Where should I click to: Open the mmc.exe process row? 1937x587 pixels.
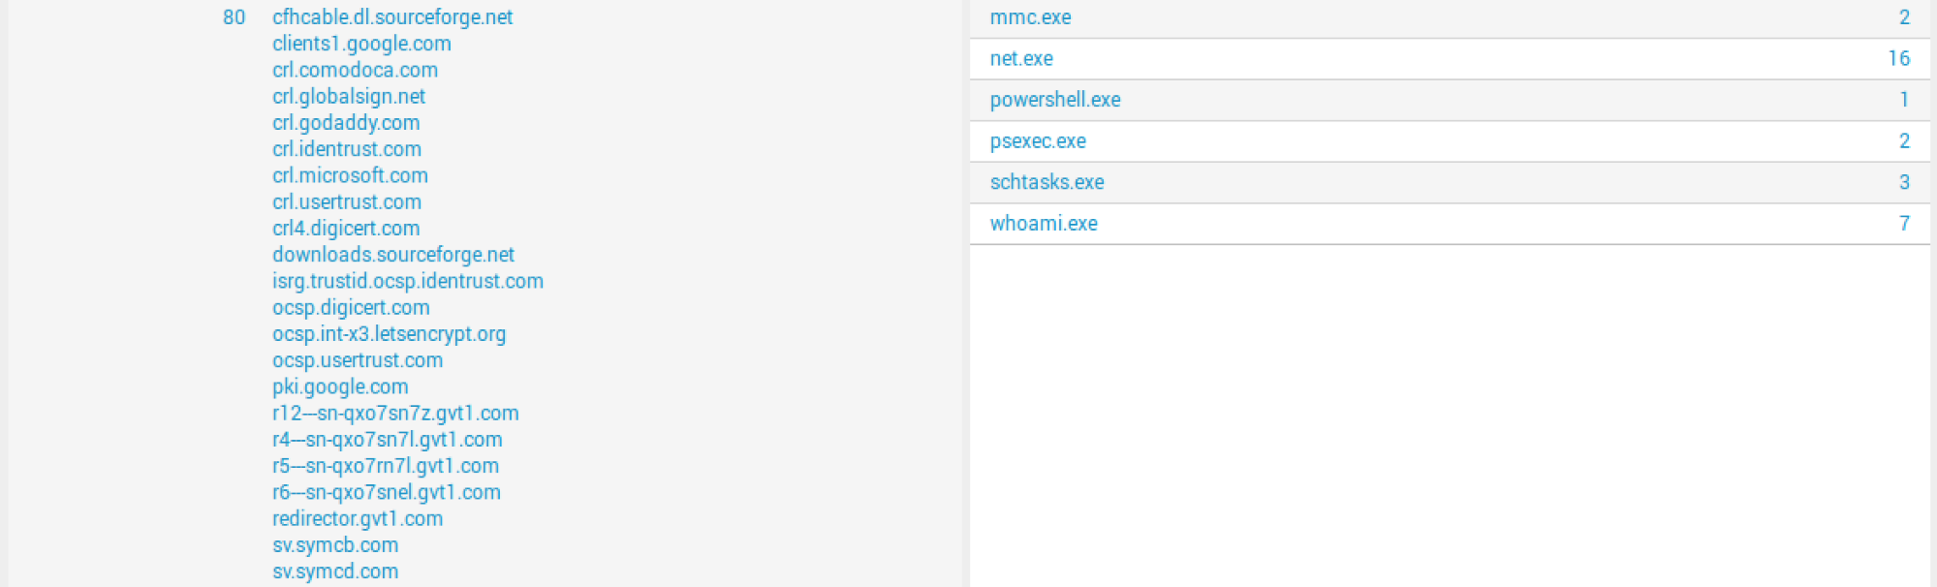pos(1030,17)
